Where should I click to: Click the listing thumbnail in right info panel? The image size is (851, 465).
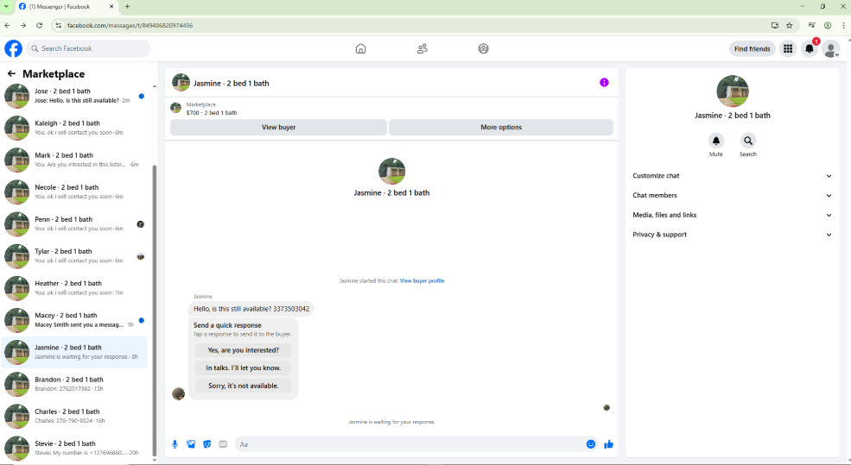[x=732, y=91]
